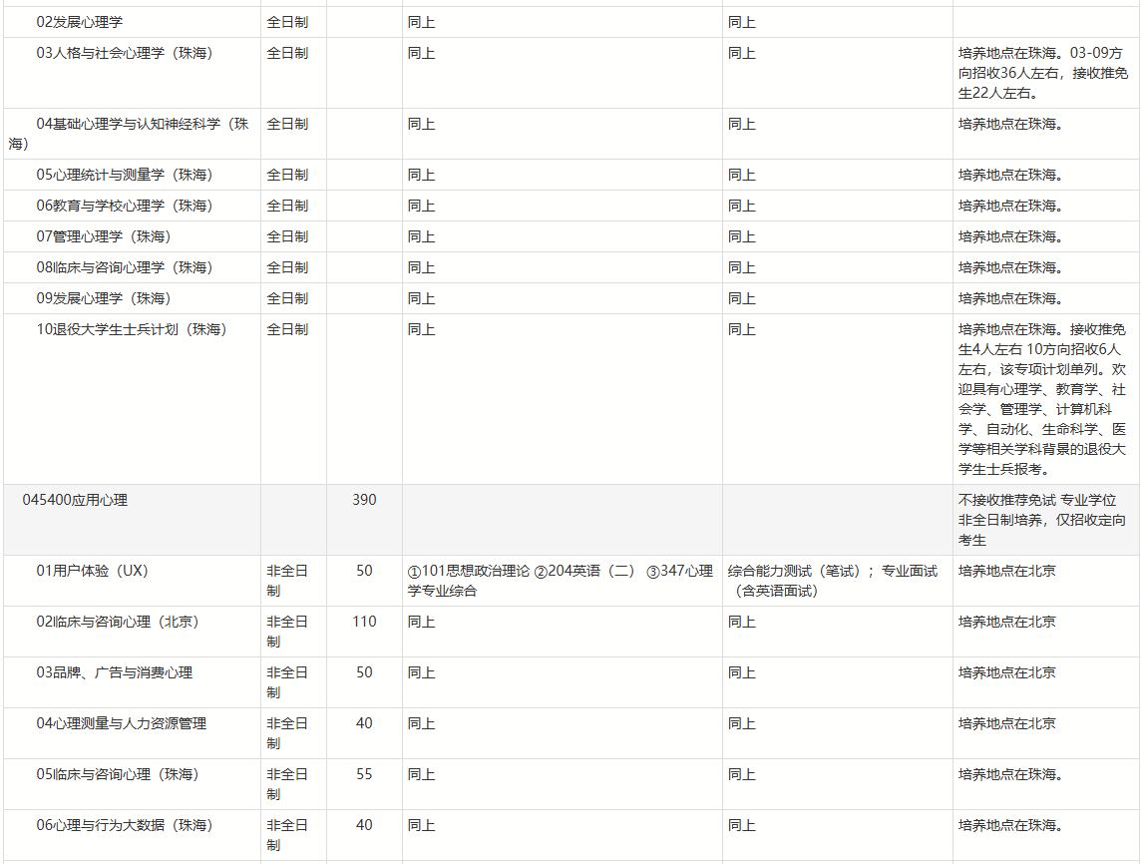Select 06心理与行为大数据（珠海） entry

pyautogui.click(x=125, y=825)
